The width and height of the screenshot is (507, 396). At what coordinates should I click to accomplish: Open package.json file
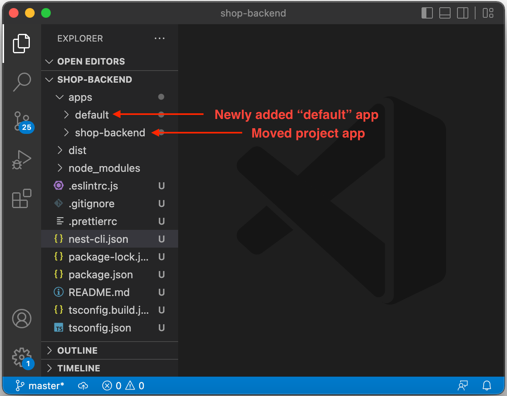110,275
